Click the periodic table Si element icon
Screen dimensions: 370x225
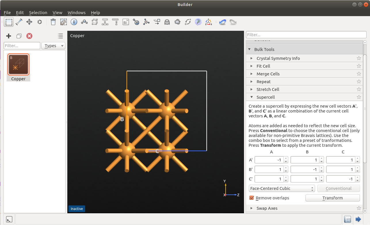[126, 22]
